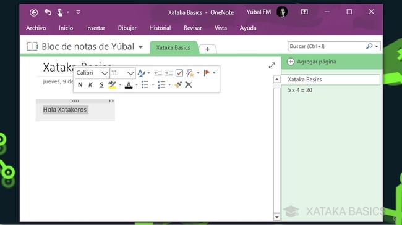This screenshot has width=402, height=225.
Task: Select the Xataka Basics page in list
Action: (331, 80)
